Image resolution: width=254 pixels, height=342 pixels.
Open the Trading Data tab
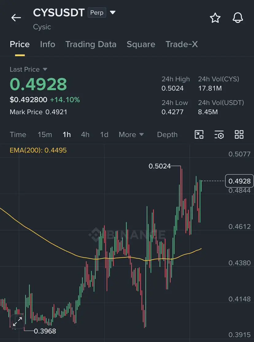click(91, 44)
